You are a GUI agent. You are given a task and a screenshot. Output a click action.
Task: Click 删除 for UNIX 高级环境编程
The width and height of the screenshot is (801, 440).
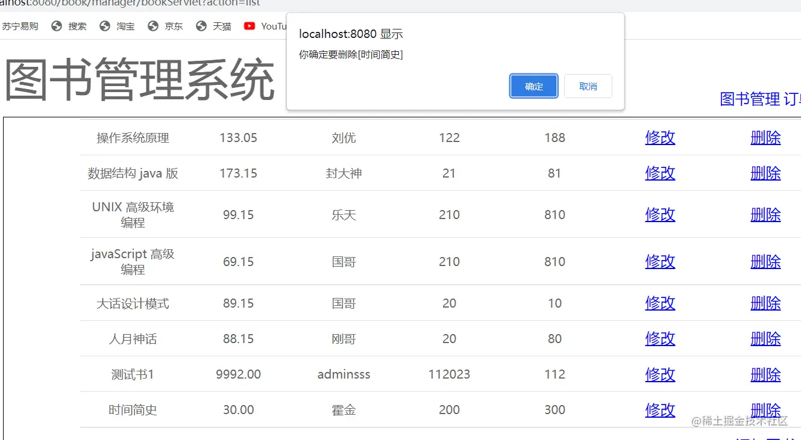pyautogui.click(x=765, y=215)
